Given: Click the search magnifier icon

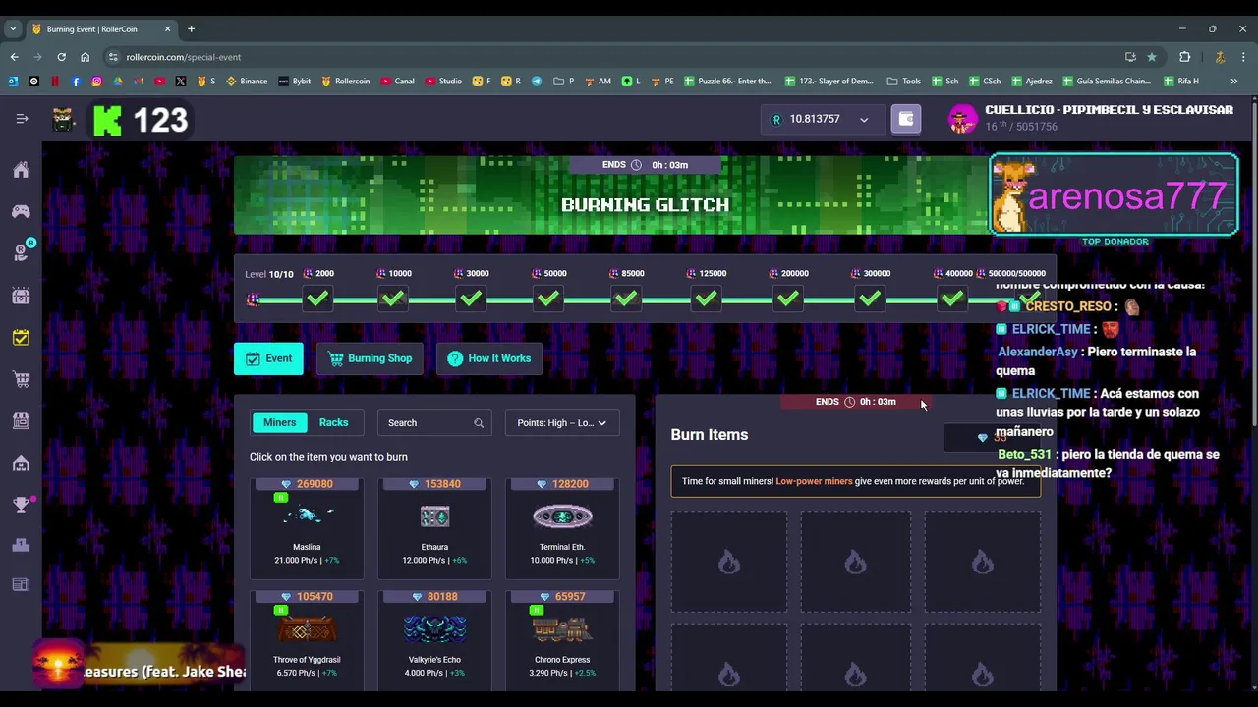Looking at the screenshot, I should coord(479,423).
